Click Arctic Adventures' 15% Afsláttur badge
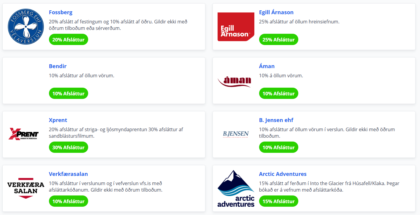420x215 pixels. (278, 201)
